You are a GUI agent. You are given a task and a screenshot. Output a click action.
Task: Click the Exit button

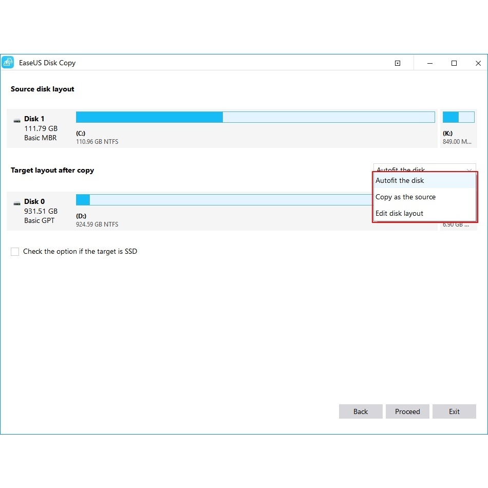454,411
